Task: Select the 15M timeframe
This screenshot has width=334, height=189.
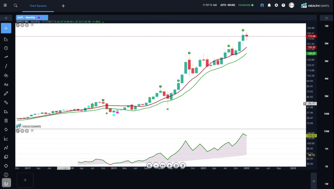Action: click(326, 131)
